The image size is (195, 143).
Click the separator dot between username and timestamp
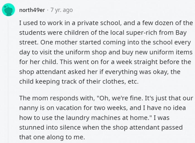pos(48,10)
